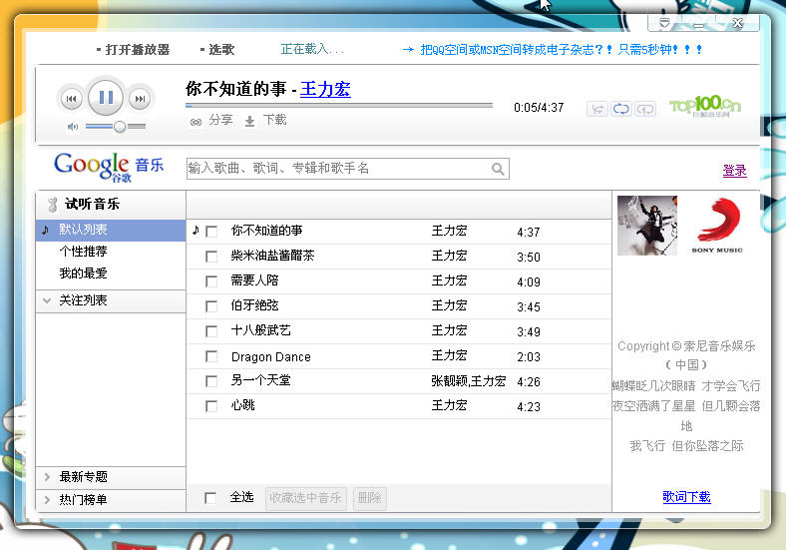Click the song title 柴米油盐酱醋茶
The width and height of the screenshot is (786, 550).
click(272, 256)
